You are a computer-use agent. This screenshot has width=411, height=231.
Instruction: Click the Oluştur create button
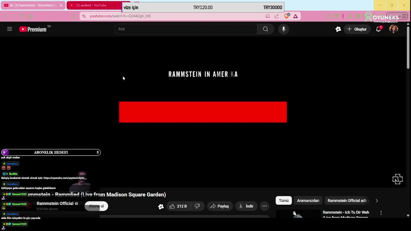tap(357, 29)
